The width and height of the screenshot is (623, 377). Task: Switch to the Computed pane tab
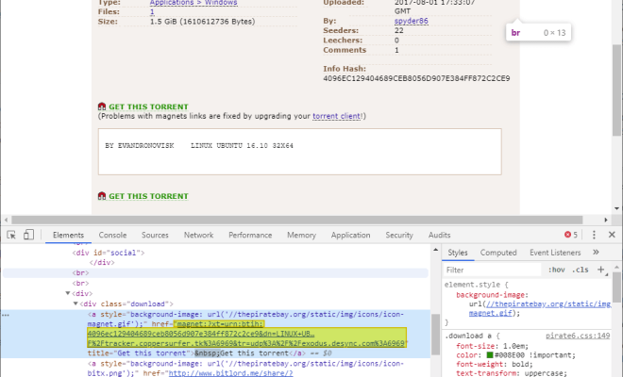(498, 253)
